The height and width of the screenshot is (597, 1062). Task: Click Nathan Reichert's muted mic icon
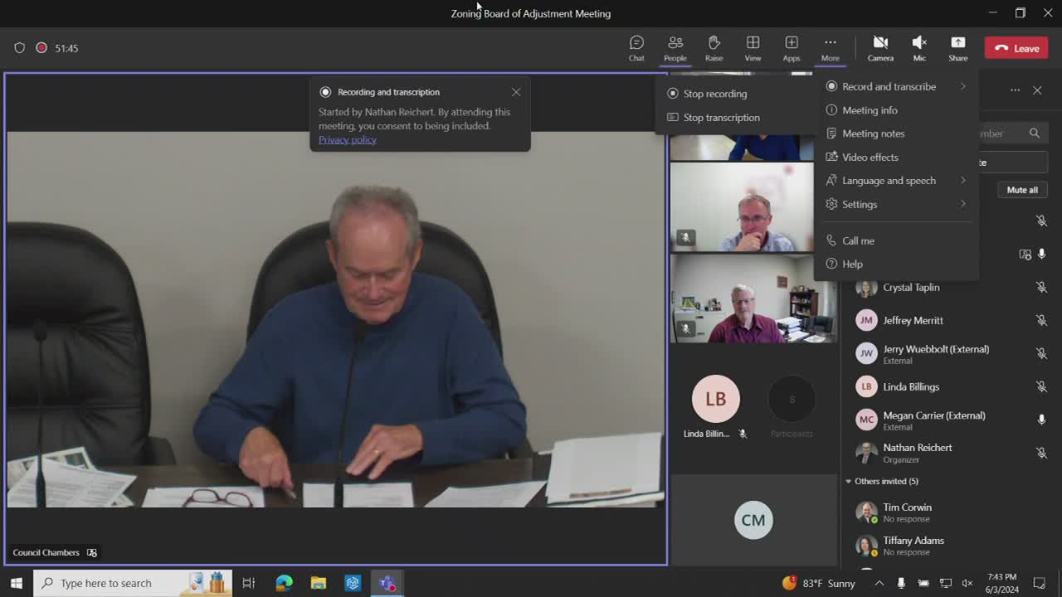coord(1041,453)
